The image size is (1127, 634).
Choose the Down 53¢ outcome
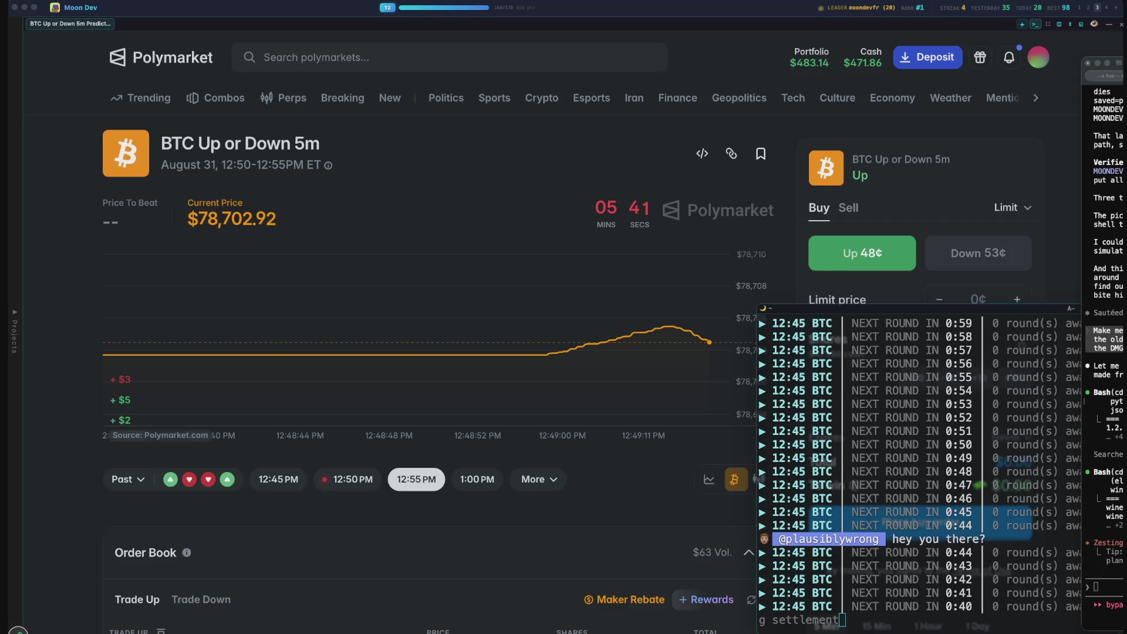pyautogui.click(x=978, y=253)
